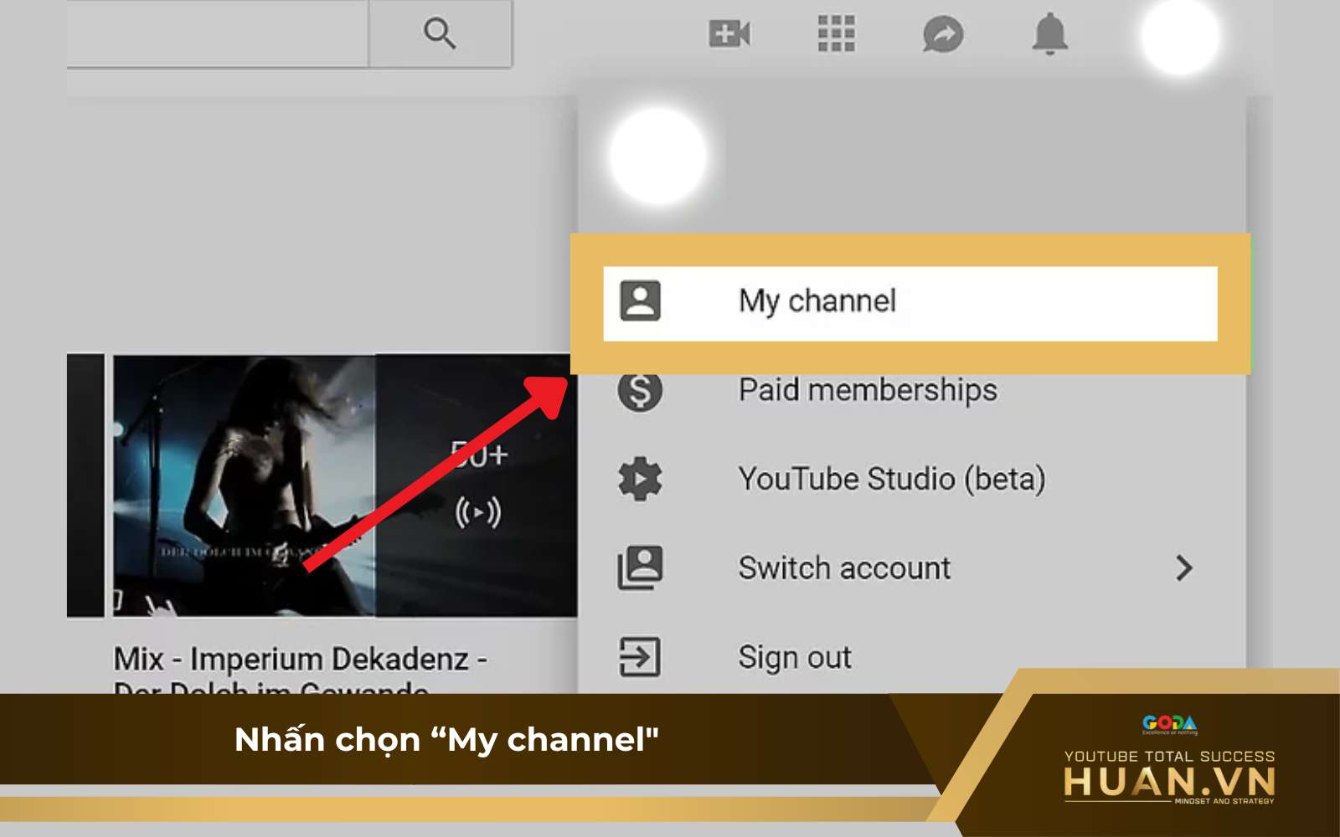Open Paid memberships menu entry
Image resolution: width=1340 pixels, height=837 pixels.
click(910, 390)
